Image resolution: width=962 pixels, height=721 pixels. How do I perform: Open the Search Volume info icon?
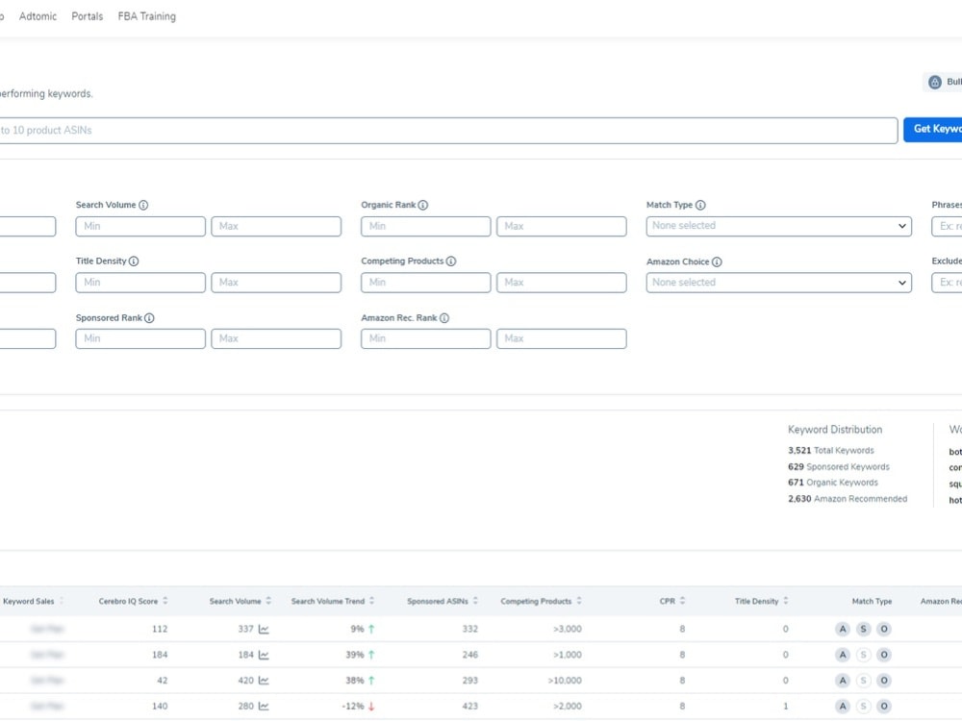coord(143,205)
